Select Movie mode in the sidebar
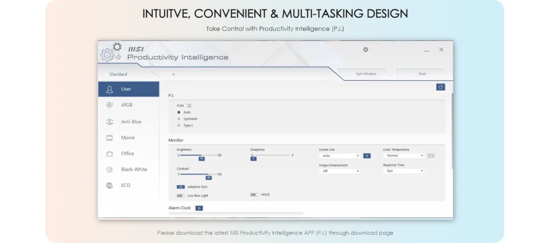The height and width of the screenshot is (243, 550). (129, 138)
